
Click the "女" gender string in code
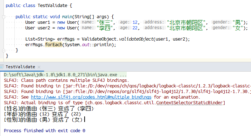[x=238, y=28]
